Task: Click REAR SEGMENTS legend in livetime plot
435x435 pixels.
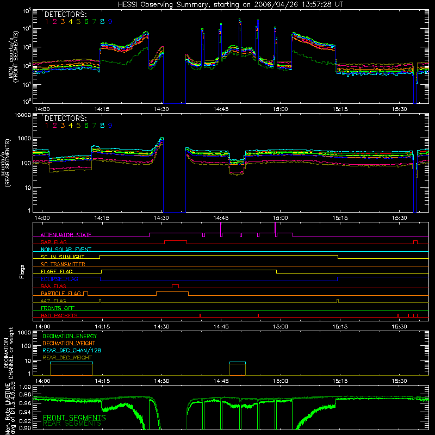Action: 72,424
